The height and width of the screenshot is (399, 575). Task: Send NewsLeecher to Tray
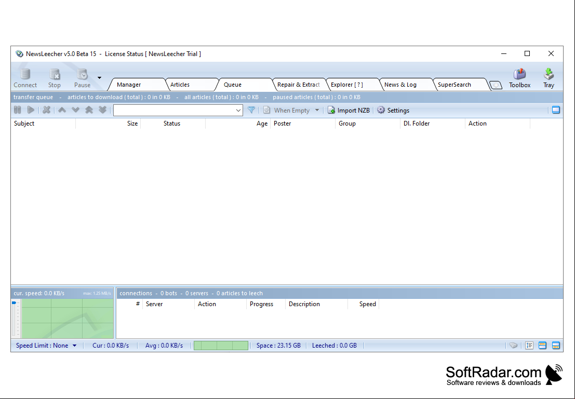(549, 78)
